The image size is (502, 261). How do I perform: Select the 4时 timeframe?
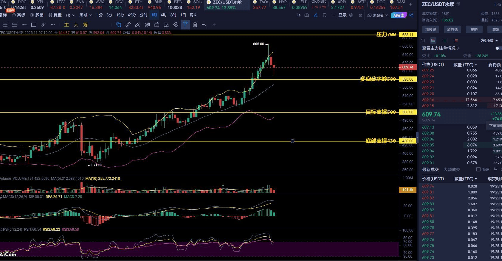pos(164,15)
